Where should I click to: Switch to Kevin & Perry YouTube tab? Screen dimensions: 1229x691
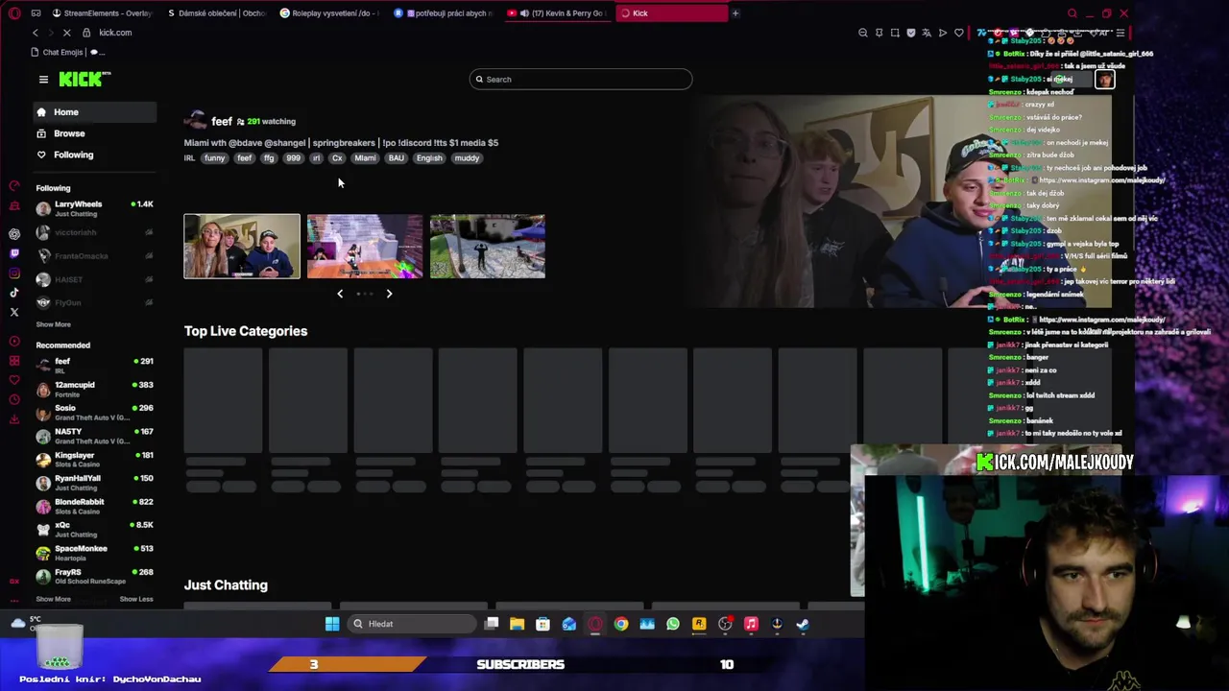tap(557, 13)
